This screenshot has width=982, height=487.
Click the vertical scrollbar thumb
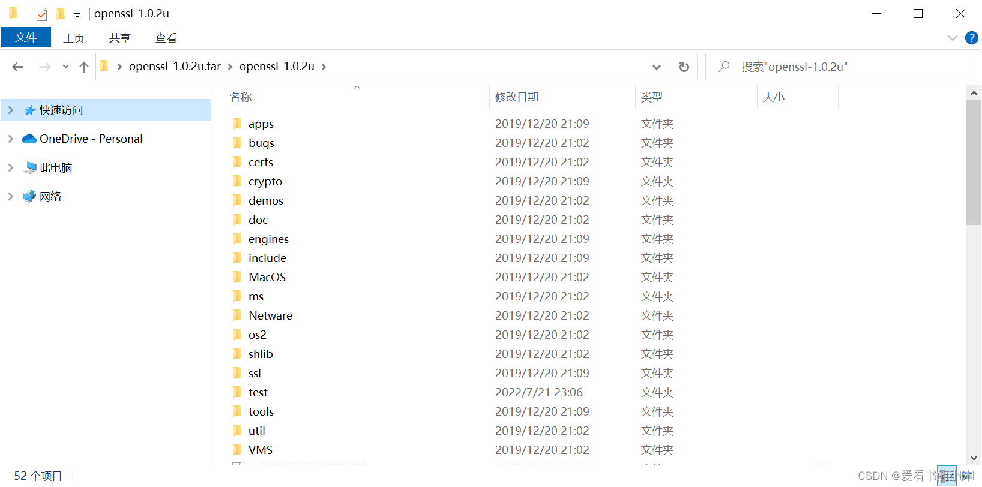(x=974, y=163)
